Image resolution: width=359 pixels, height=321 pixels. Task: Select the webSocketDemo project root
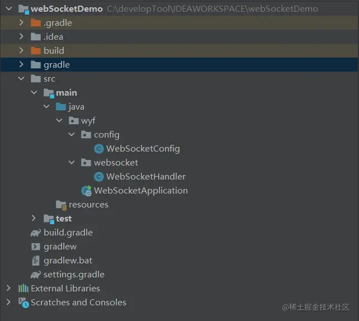[67, 9]
